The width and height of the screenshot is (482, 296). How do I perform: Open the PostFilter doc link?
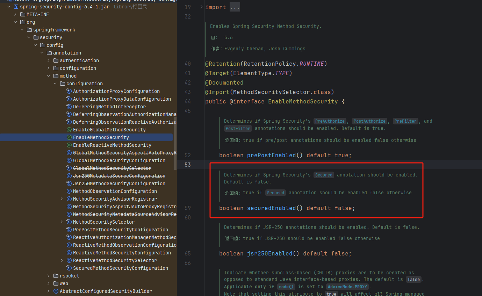point(238,128)
